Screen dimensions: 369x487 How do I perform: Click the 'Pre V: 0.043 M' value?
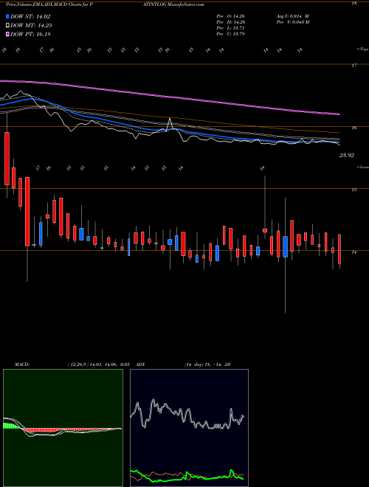pos(292,22)
